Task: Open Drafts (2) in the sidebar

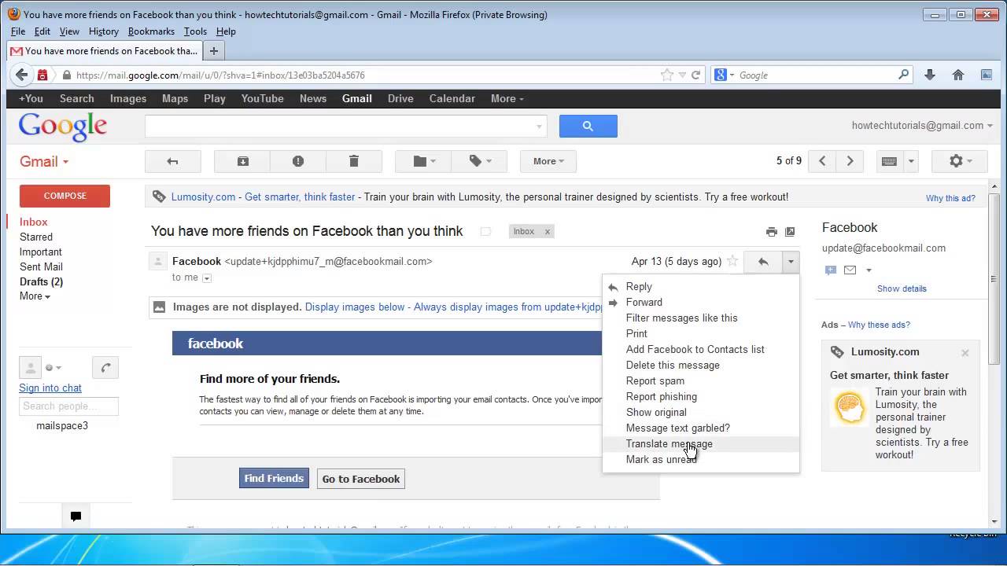Action: point(41,281)
